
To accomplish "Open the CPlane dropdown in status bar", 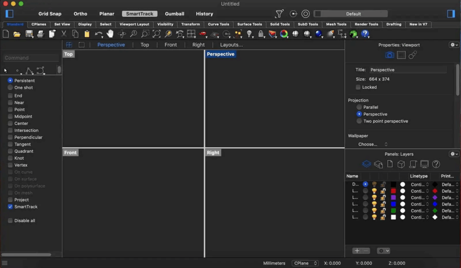I will coord(305,263).
